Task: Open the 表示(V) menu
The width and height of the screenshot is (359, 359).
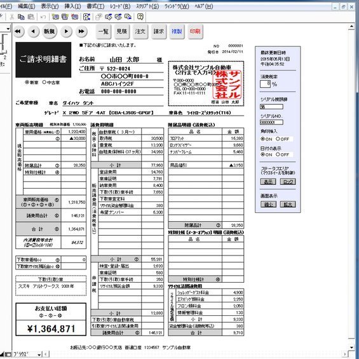Action: pos(50,6)
